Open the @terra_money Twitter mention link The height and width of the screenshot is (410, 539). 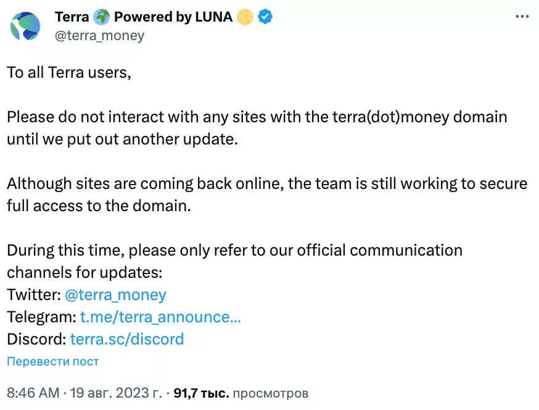[x=115, y=295]
